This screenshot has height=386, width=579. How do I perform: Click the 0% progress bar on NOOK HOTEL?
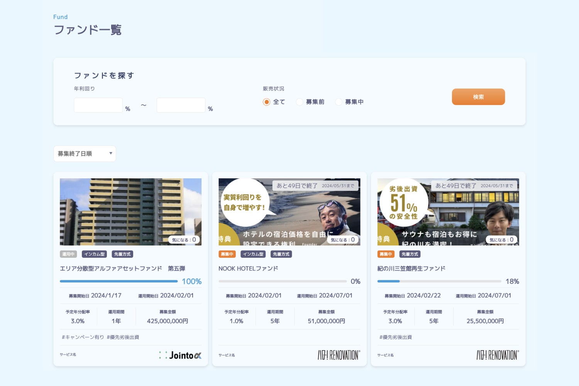coord(283,281)
